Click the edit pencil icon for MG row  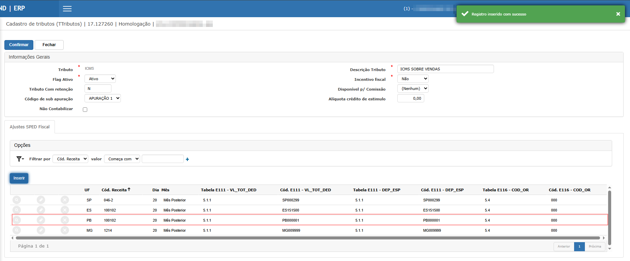(41, 230)
